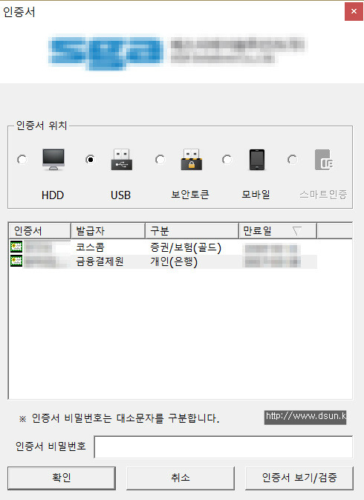
Task: Click the USB drive icon
Action: coord(121,159)
